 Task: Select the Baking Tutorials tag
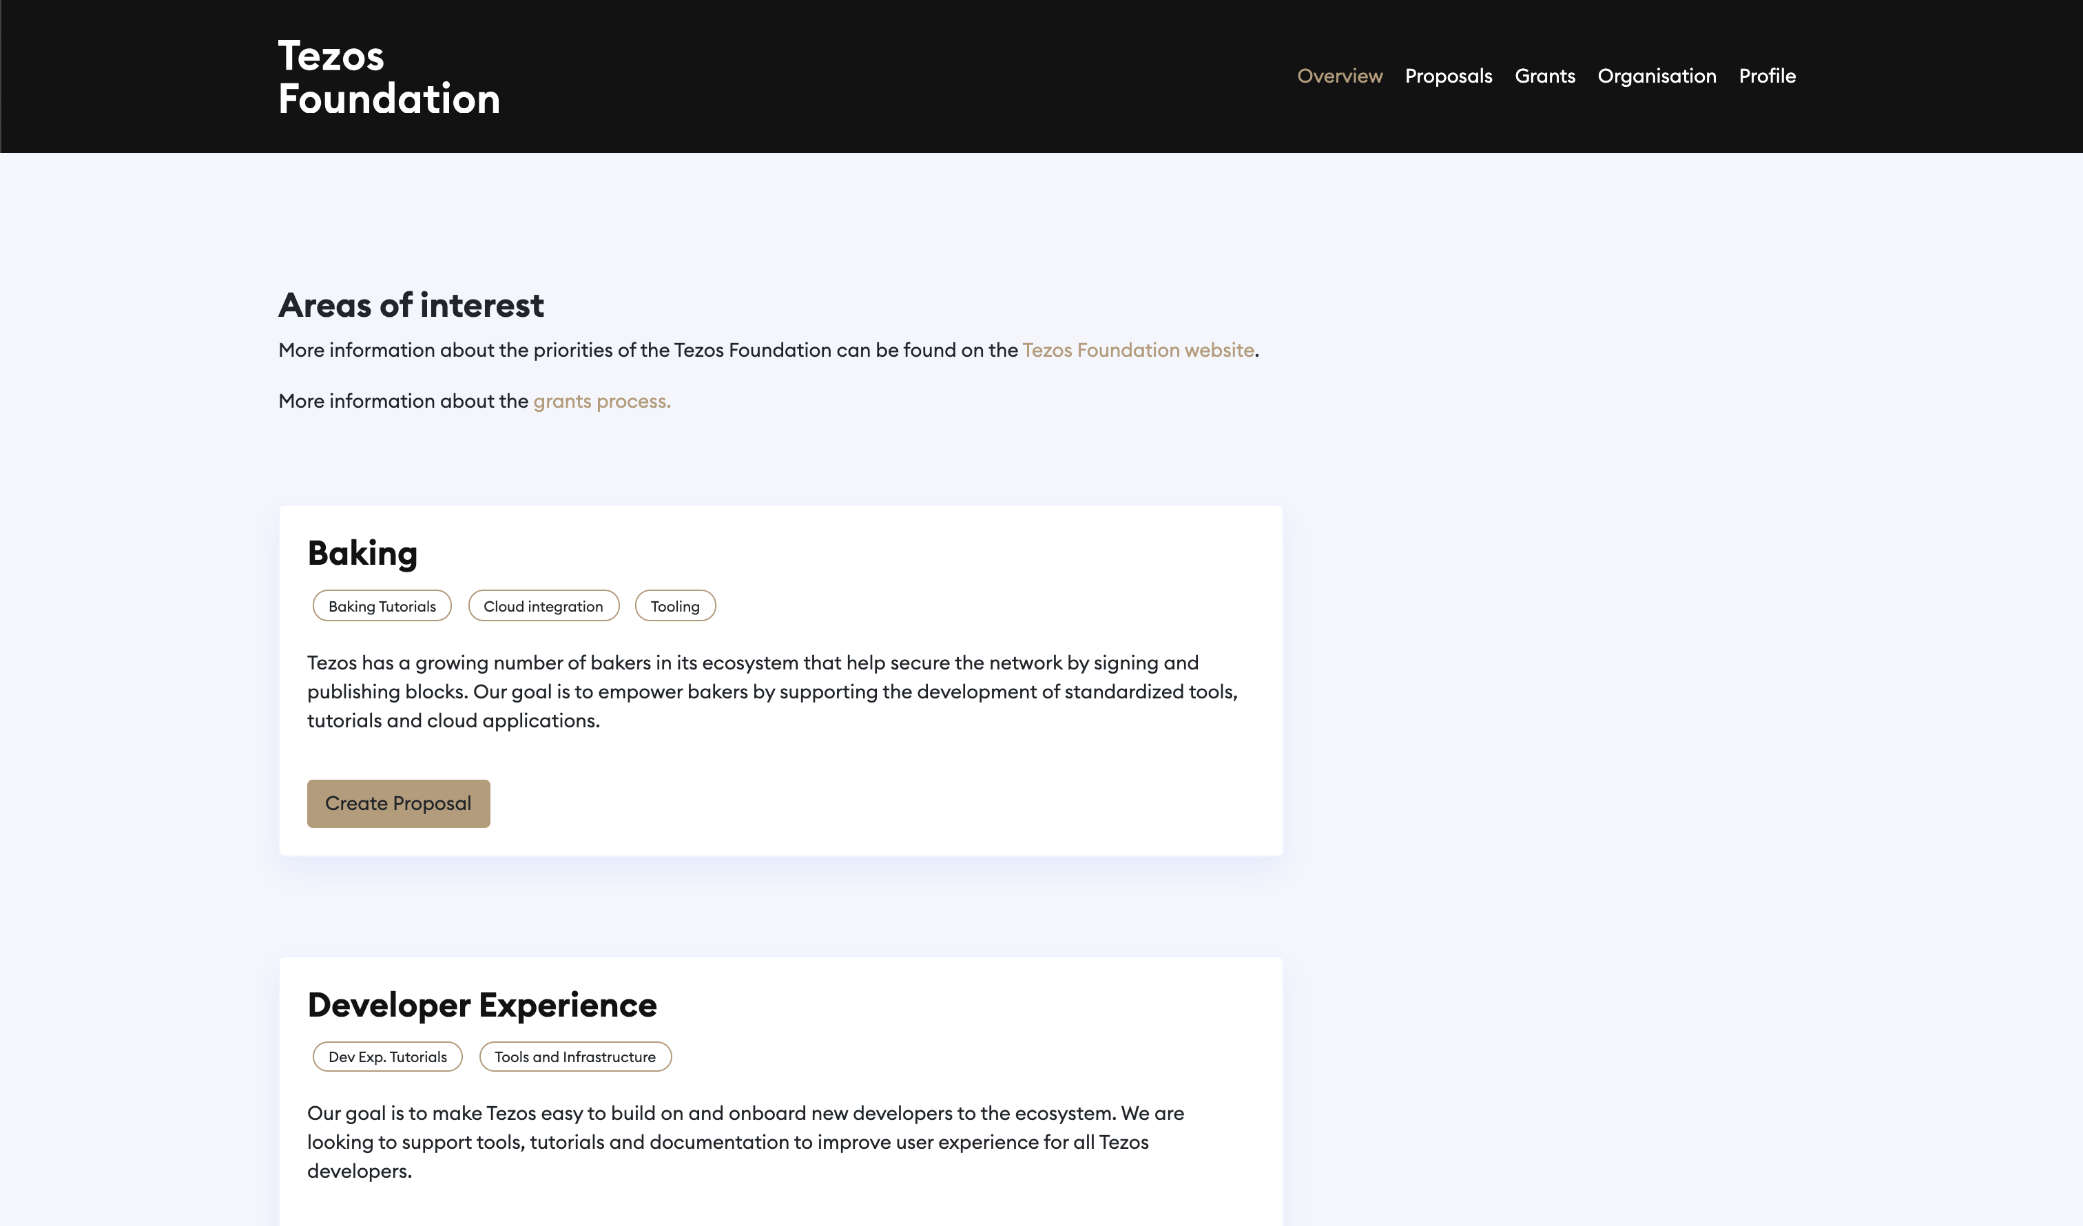tap(382, 606)
